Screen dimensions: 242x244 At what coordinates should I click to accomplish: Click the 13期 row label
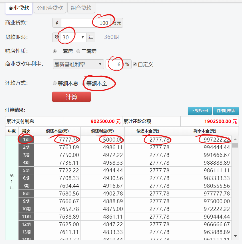(x=26, y=232)
